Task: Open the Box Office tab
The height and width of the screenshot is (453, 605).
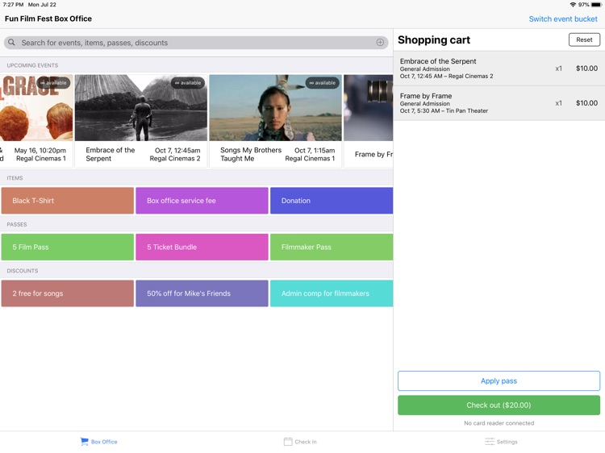Action: point(98,442)
